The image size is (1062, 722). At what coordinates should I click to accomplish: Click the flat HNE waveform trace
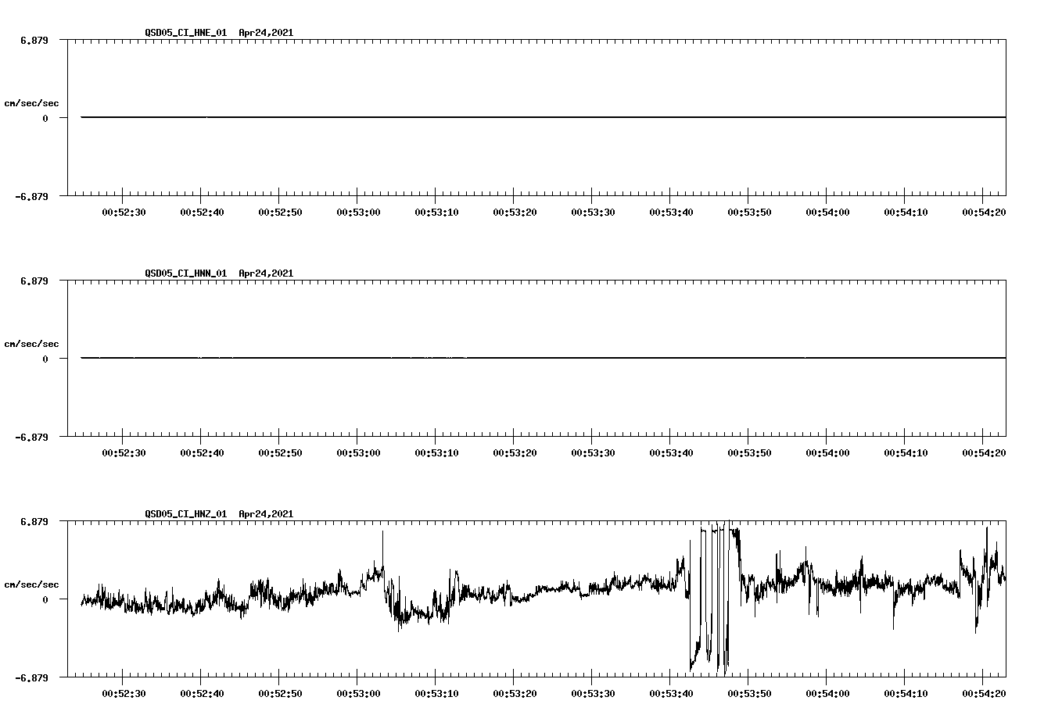coord(469,116)
